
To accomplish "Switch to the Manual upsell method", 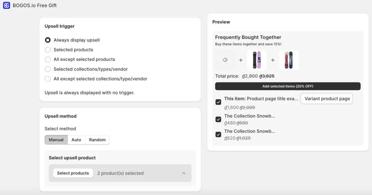I will [56, 140].
